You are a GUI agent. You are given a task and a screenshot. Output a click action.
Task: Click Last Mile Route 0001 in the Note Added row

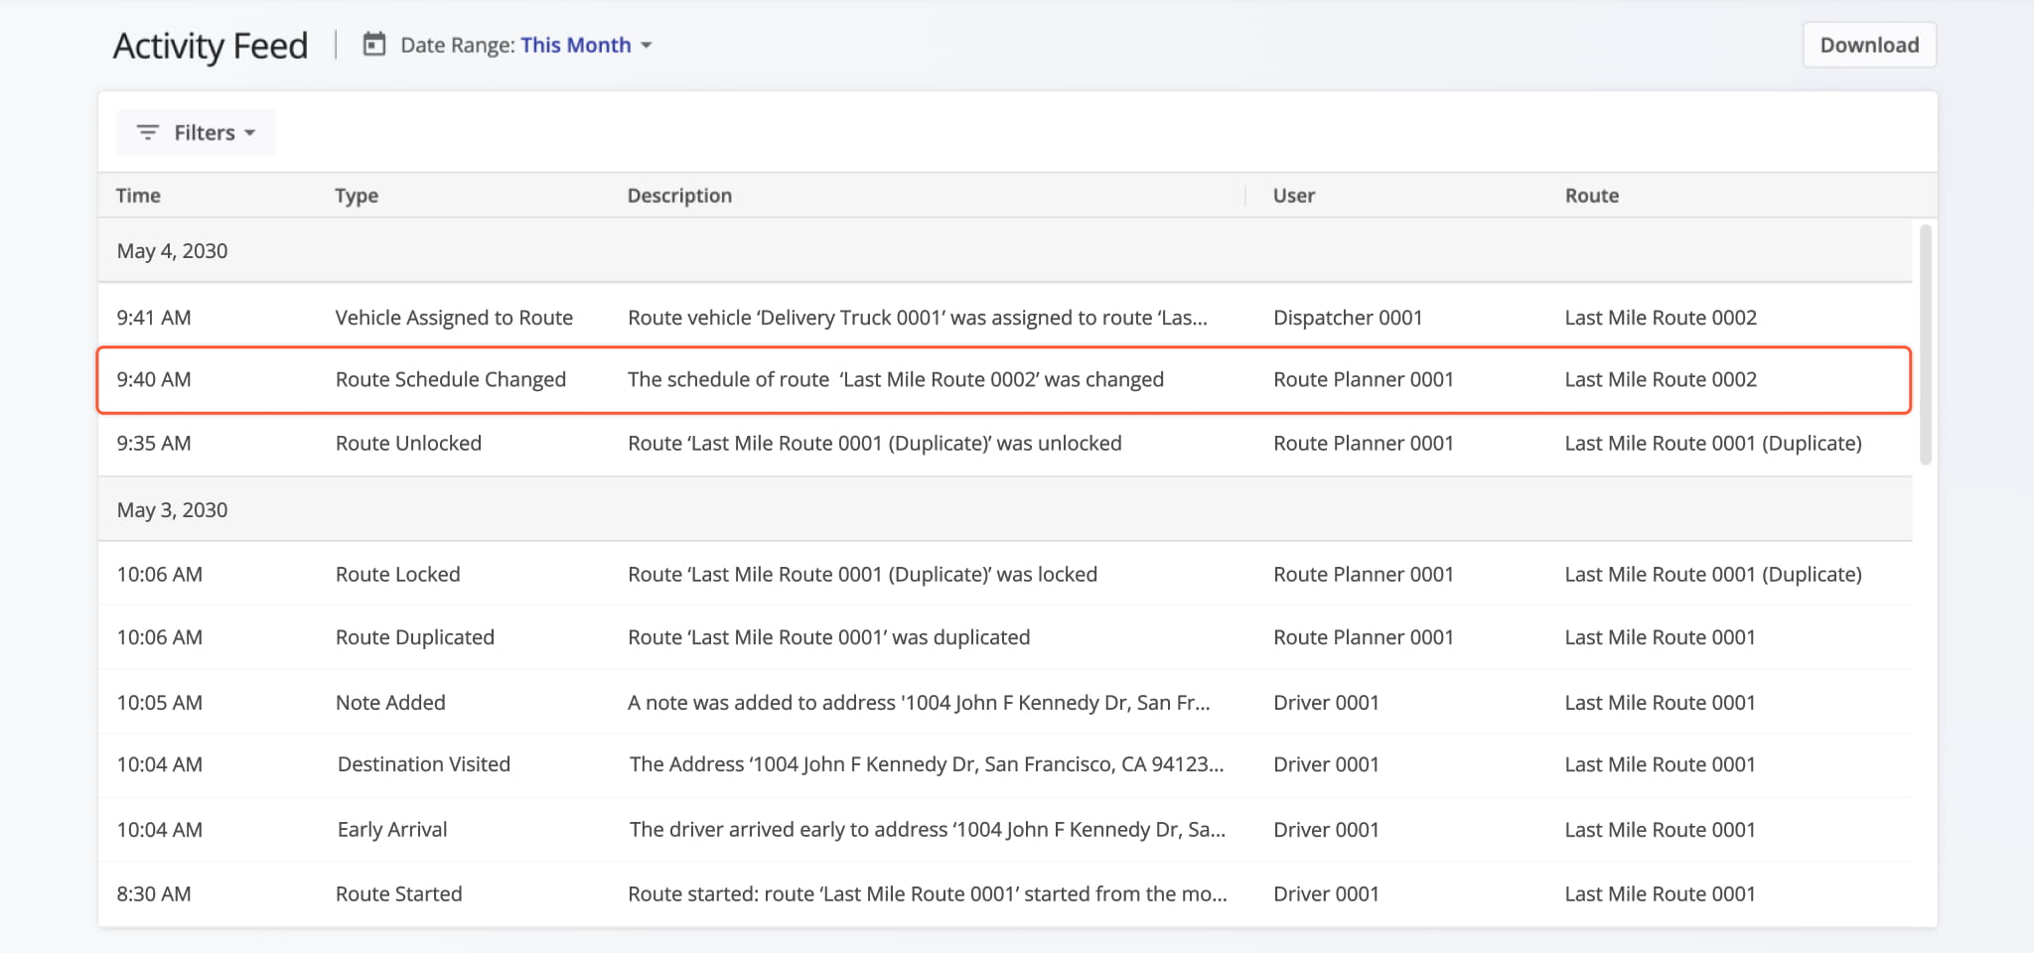pyautogui.click(x=1661, y=703)
